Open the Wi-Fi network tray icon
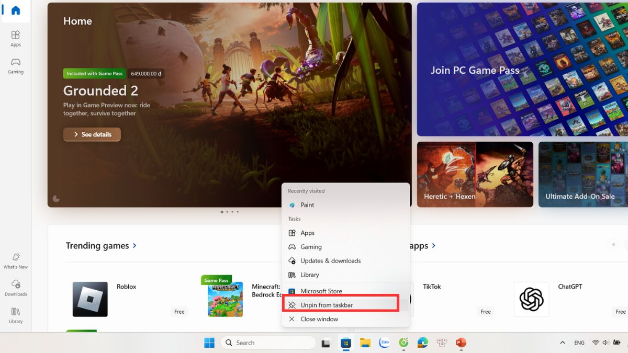The image size is (628, 353). pyautogui.click(x=596, y=343)
